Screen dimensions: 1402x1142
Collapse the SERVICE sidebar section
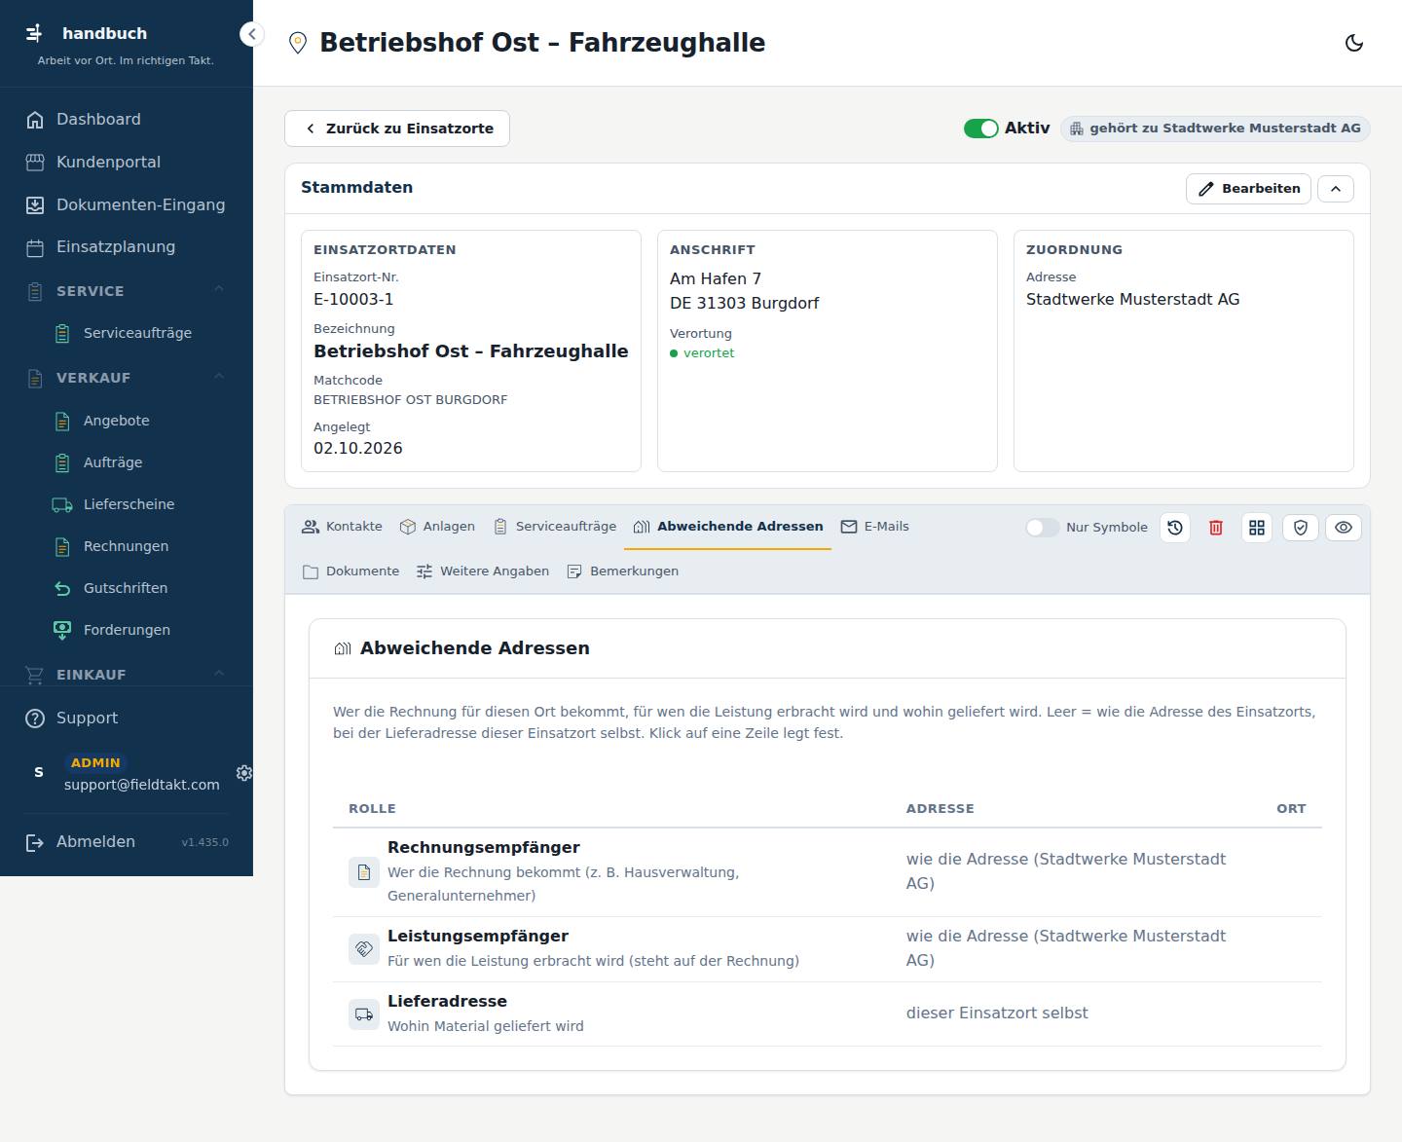coord(127,291)
